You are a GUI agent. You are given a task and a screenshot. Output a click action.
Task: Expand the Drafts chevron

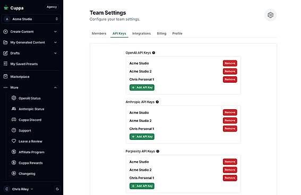coord(55,53)
